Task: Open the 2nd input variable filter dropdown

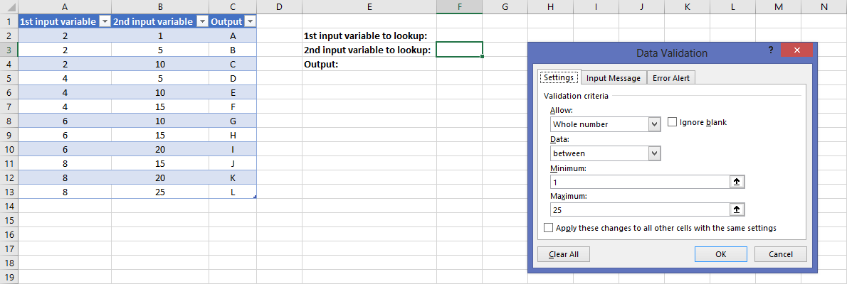Action: coord(202,21)
